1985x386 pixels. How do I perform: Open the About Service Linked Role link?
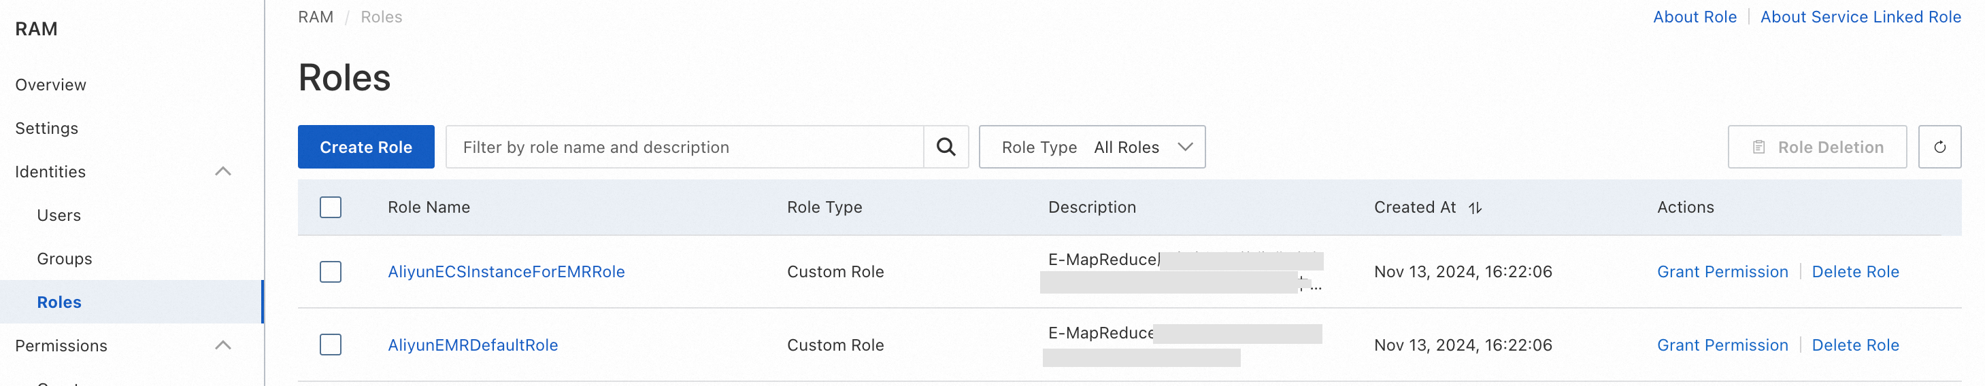tap(1859, 17)
